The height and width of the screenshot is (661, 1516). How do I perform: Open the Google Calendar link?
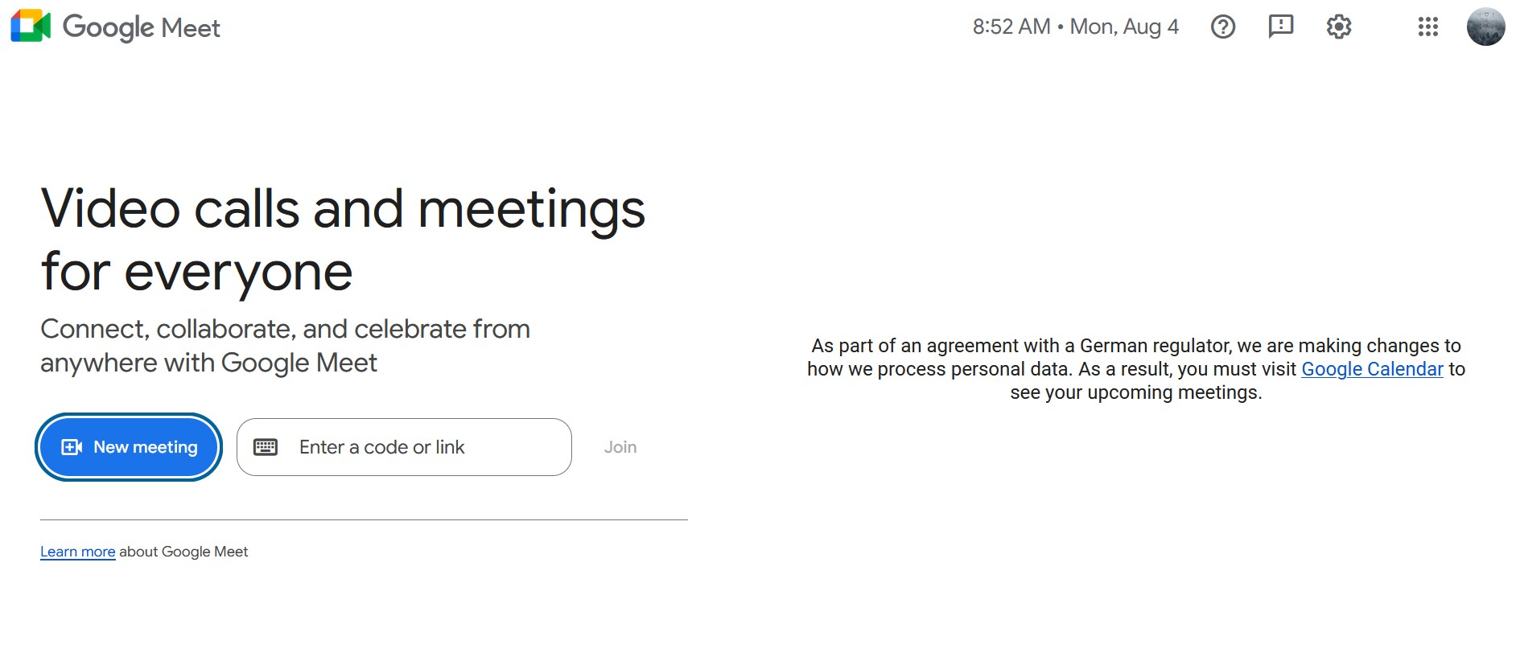1372,369
